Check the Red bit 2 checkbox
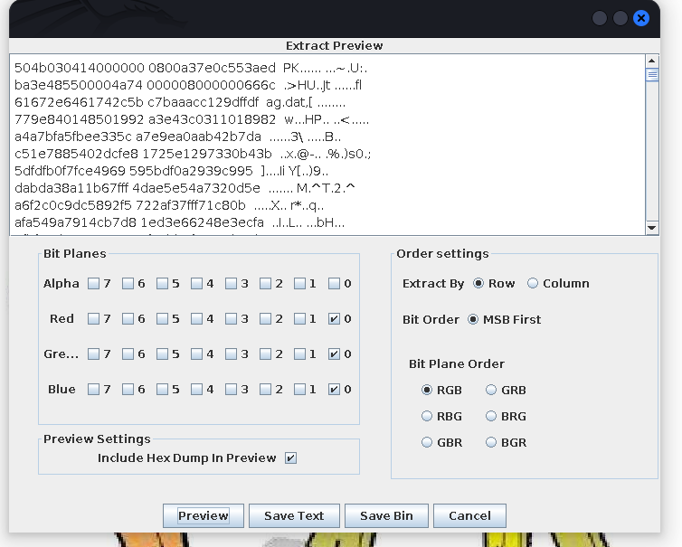This screenshot has width=682, height=547. (x=265, y=319)
